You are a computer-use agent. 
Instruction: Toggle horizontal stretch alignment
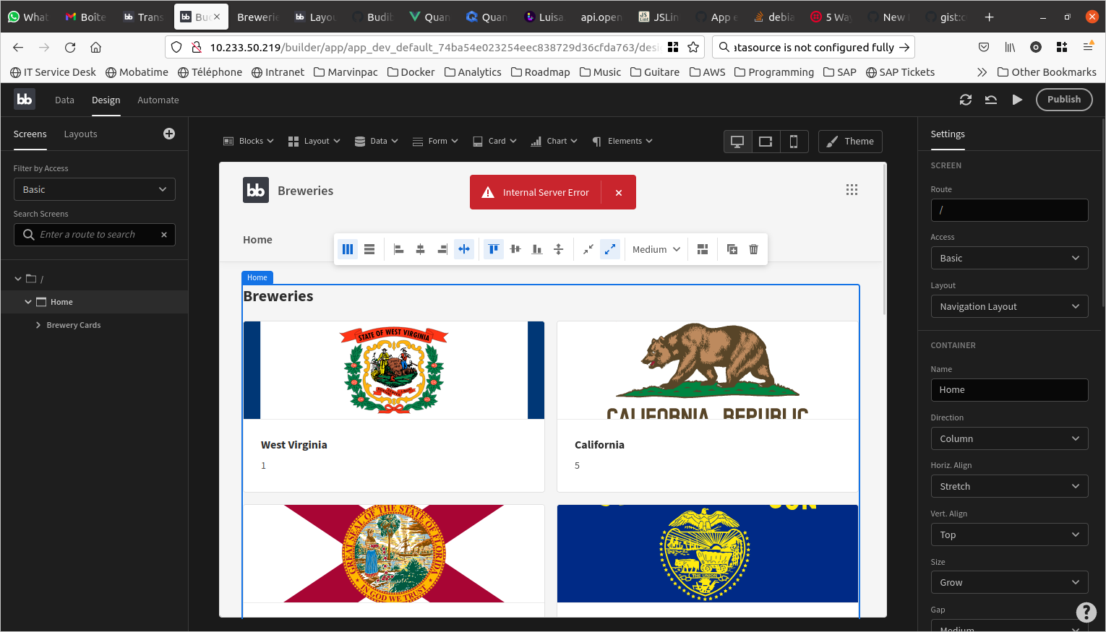pyautogui.click(x=464, y=249)
